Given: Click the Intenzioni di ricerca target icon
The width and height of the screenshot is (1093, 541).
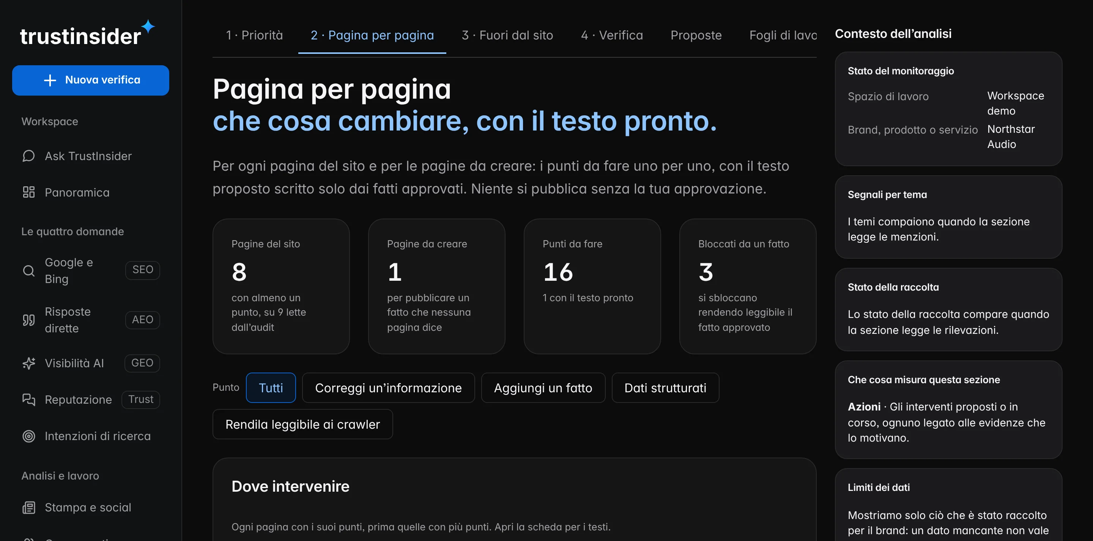Looking at the screenshot, I should pyautogui.click(x=28, y=436).
